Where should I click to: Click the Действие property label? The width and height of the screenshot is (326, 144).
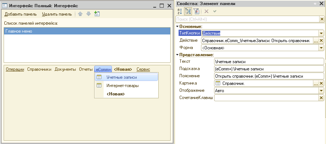pos(189,40)
